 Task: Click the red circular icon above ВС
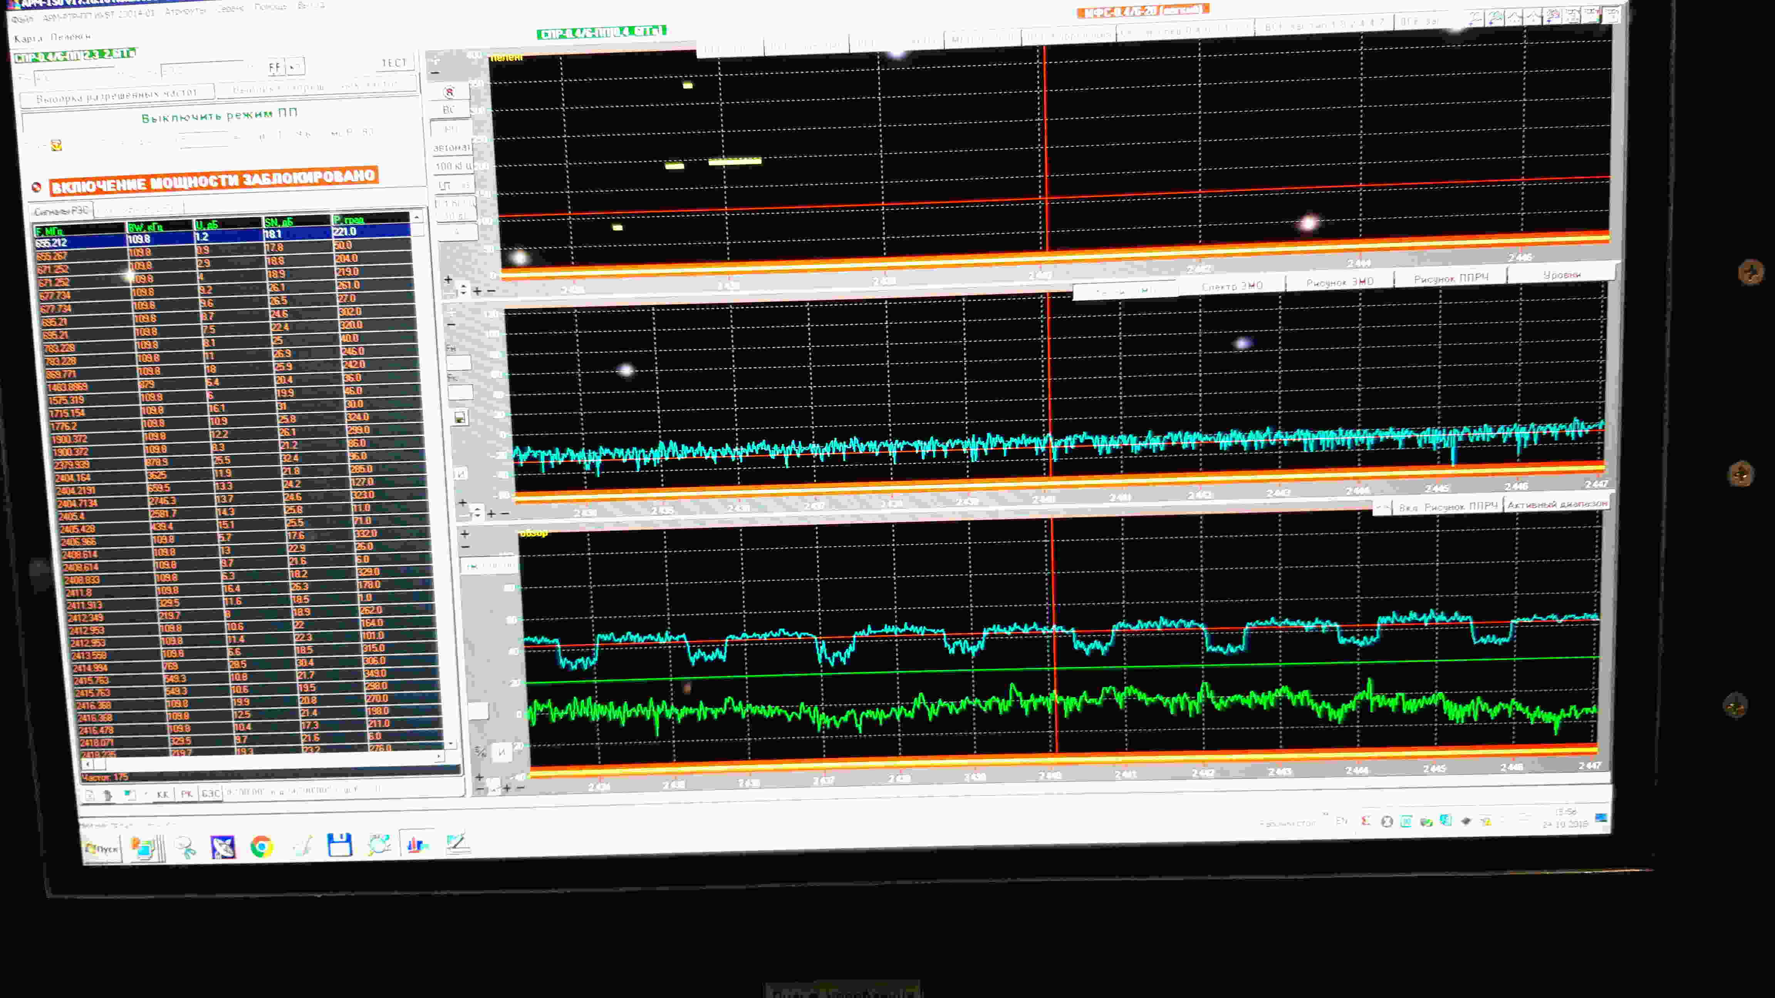tap(449, 92)
